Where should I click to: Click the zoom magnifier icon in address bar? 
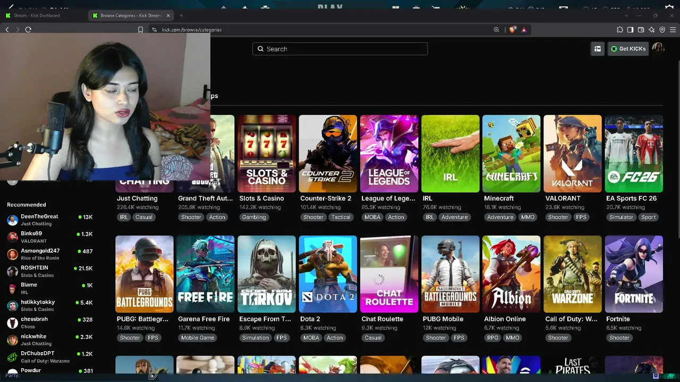click(496, 30)
